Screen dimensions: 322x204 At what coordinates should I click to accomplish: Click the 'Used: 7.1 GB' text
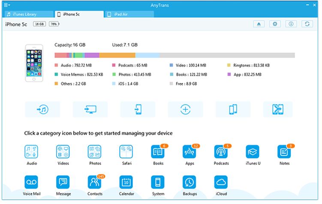pos(125,45)
